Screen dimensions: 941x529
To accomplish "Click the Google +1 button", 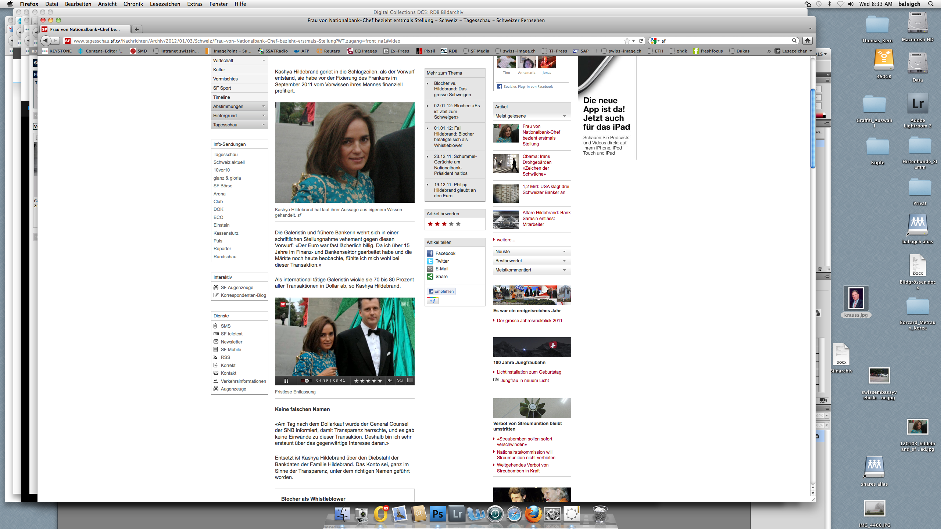I will pyautogui.click(x=432, y=301).
